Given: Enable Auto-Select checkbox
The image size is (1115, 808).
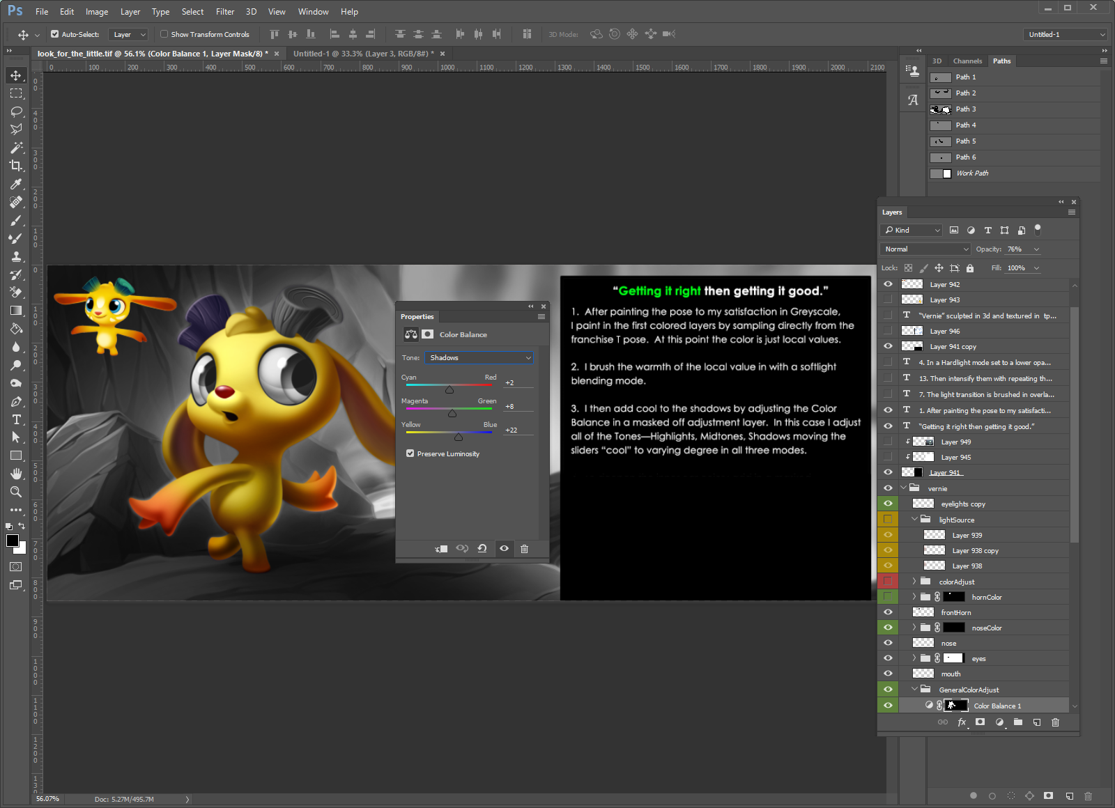Looking at the screenshot, I should click(55, 34).
